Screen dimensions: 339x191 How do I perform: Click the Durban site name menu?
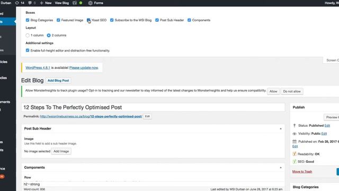click(x=6, y=3)
